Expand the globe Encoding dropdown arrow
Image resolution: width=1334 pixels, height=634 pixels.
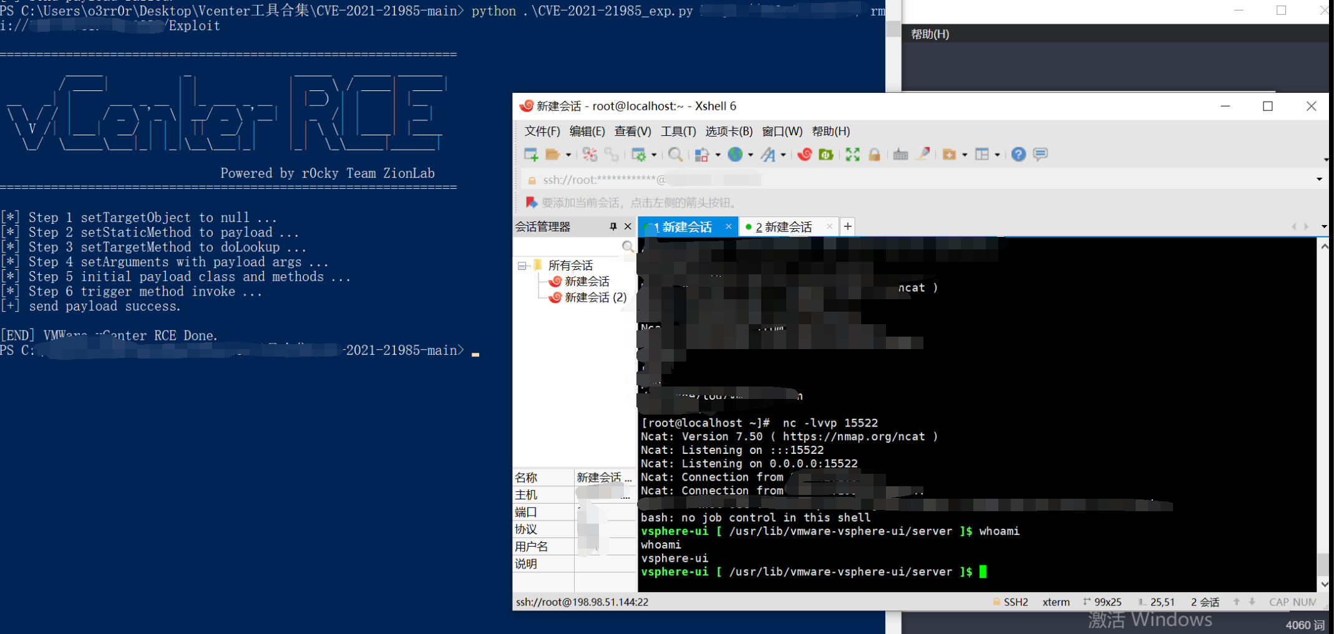(751, 155)
